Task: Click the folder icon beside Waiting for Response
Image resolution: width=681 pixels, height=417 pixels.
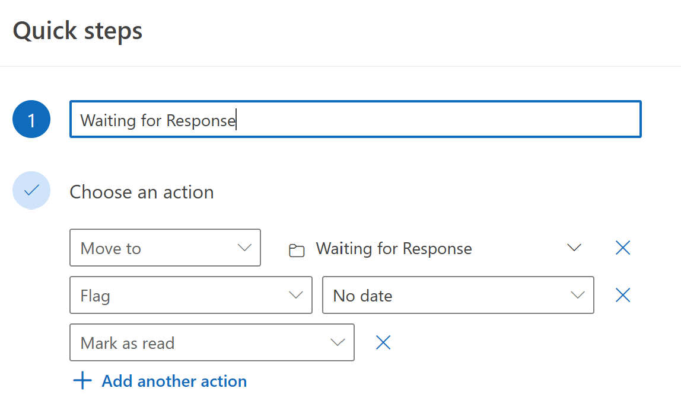Action: tap(297, 250)
